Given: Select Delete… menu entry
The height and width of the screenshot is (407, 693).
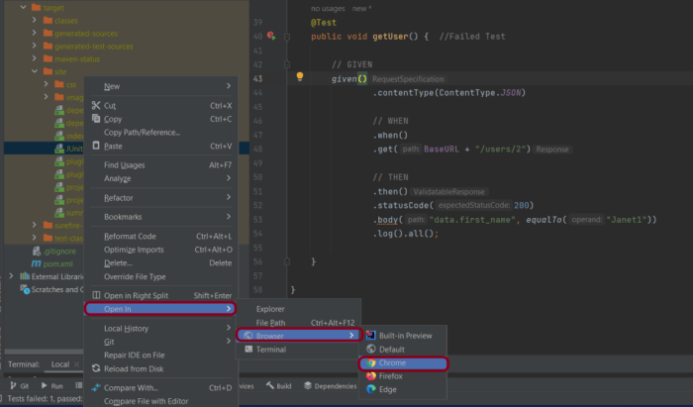Looking at the screenshot, I should click(x=161, y=263).
